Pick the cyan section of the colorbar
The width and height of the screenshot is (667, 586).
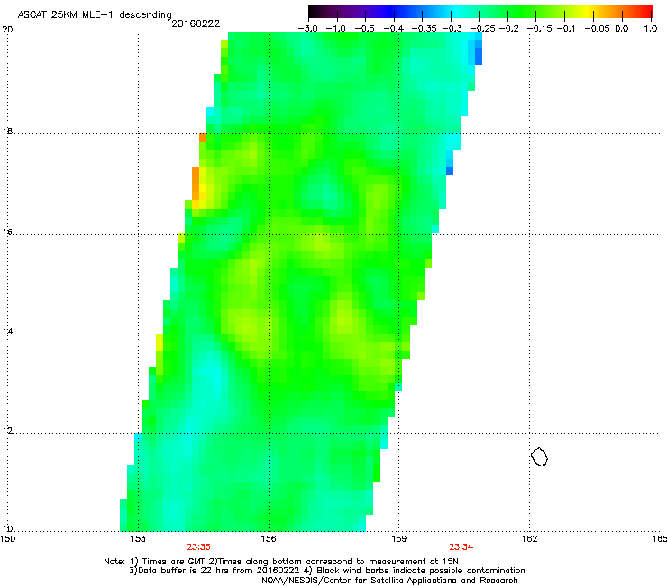coord(457,12)
